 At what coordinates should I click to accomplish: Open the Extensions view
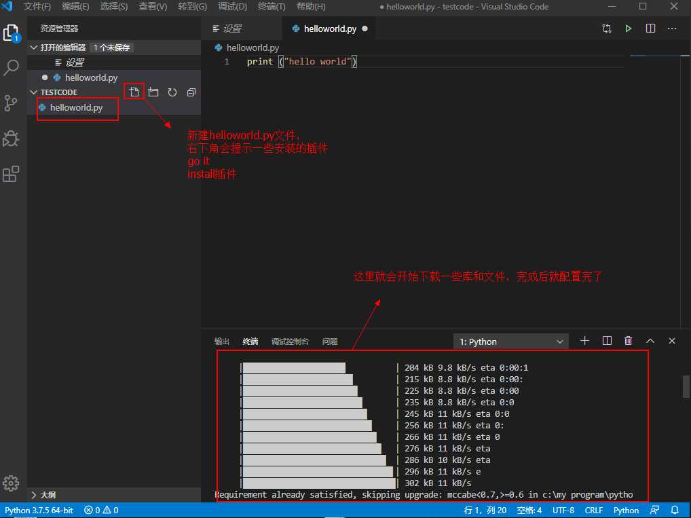pyautogui.click(x=11, y=174)
